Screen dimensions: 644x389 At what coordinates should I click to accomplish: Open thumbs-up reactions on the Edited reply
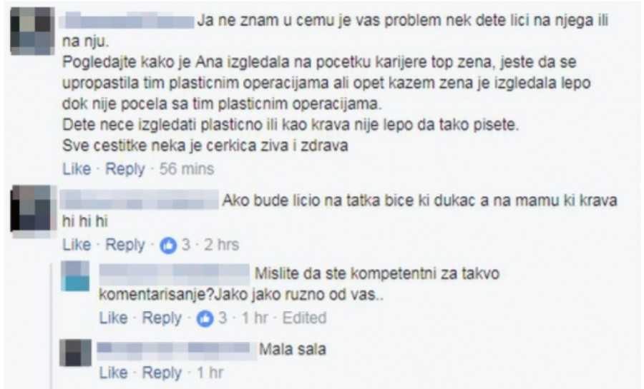click(212, 318)
